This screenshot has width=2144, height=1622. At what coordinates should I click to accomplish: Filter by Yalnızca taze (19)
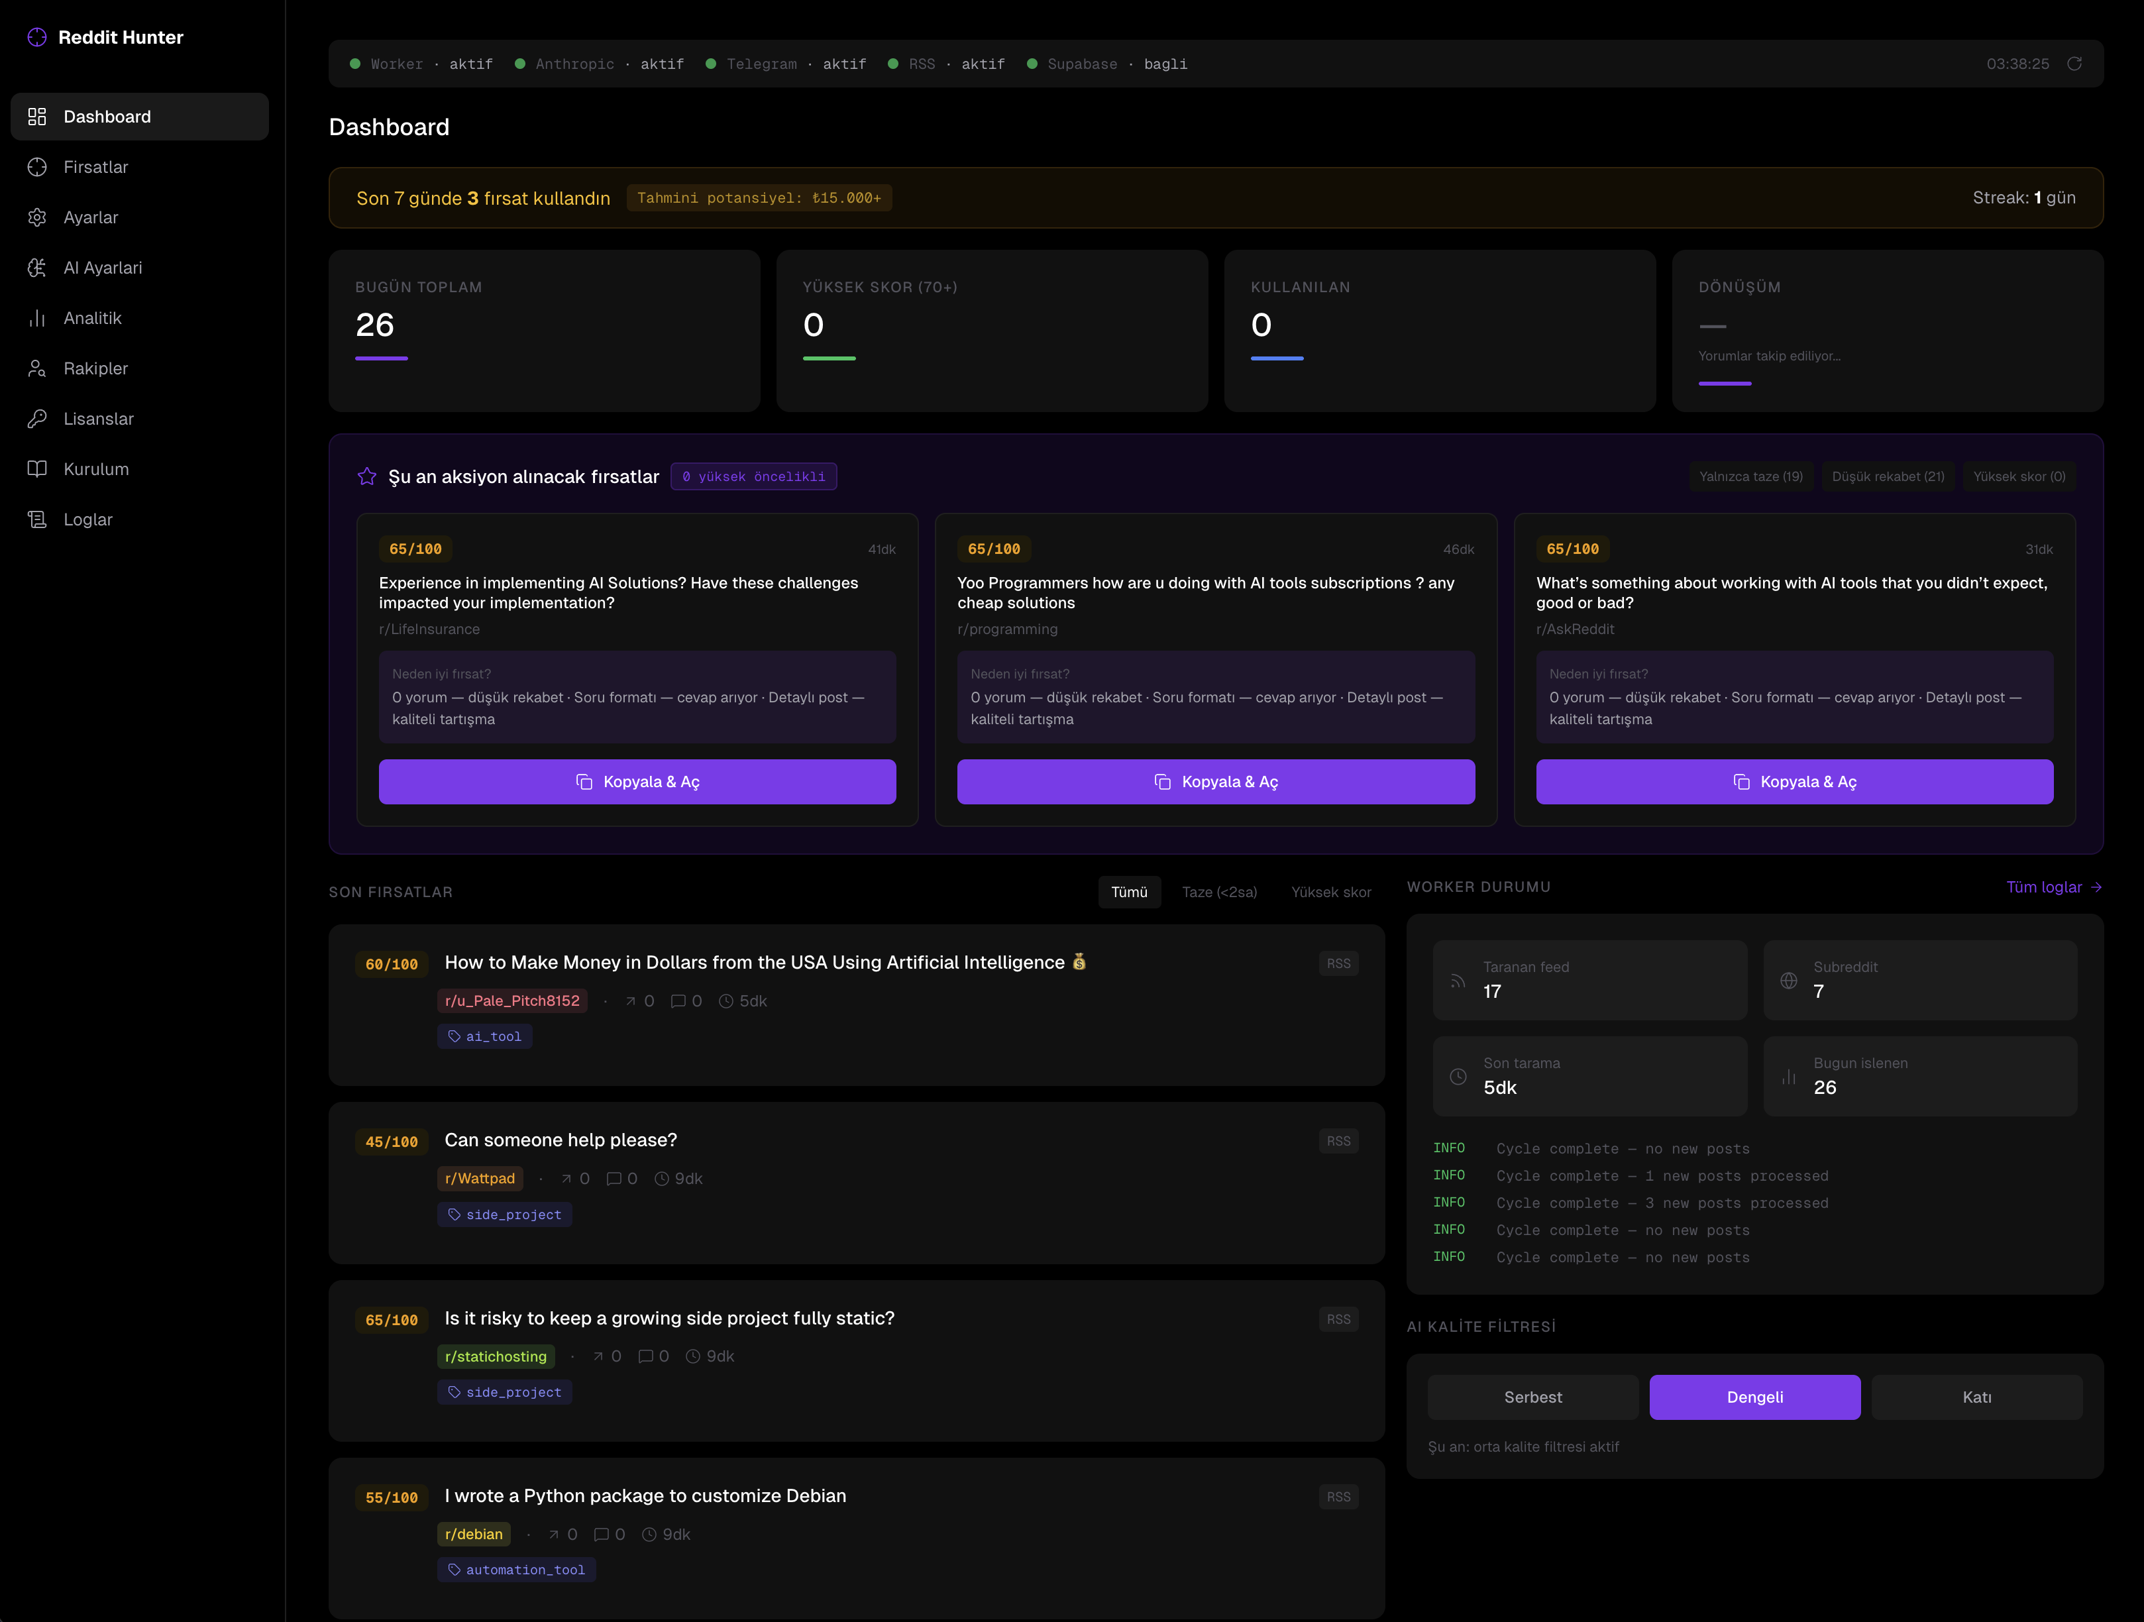click(1750, 476)
